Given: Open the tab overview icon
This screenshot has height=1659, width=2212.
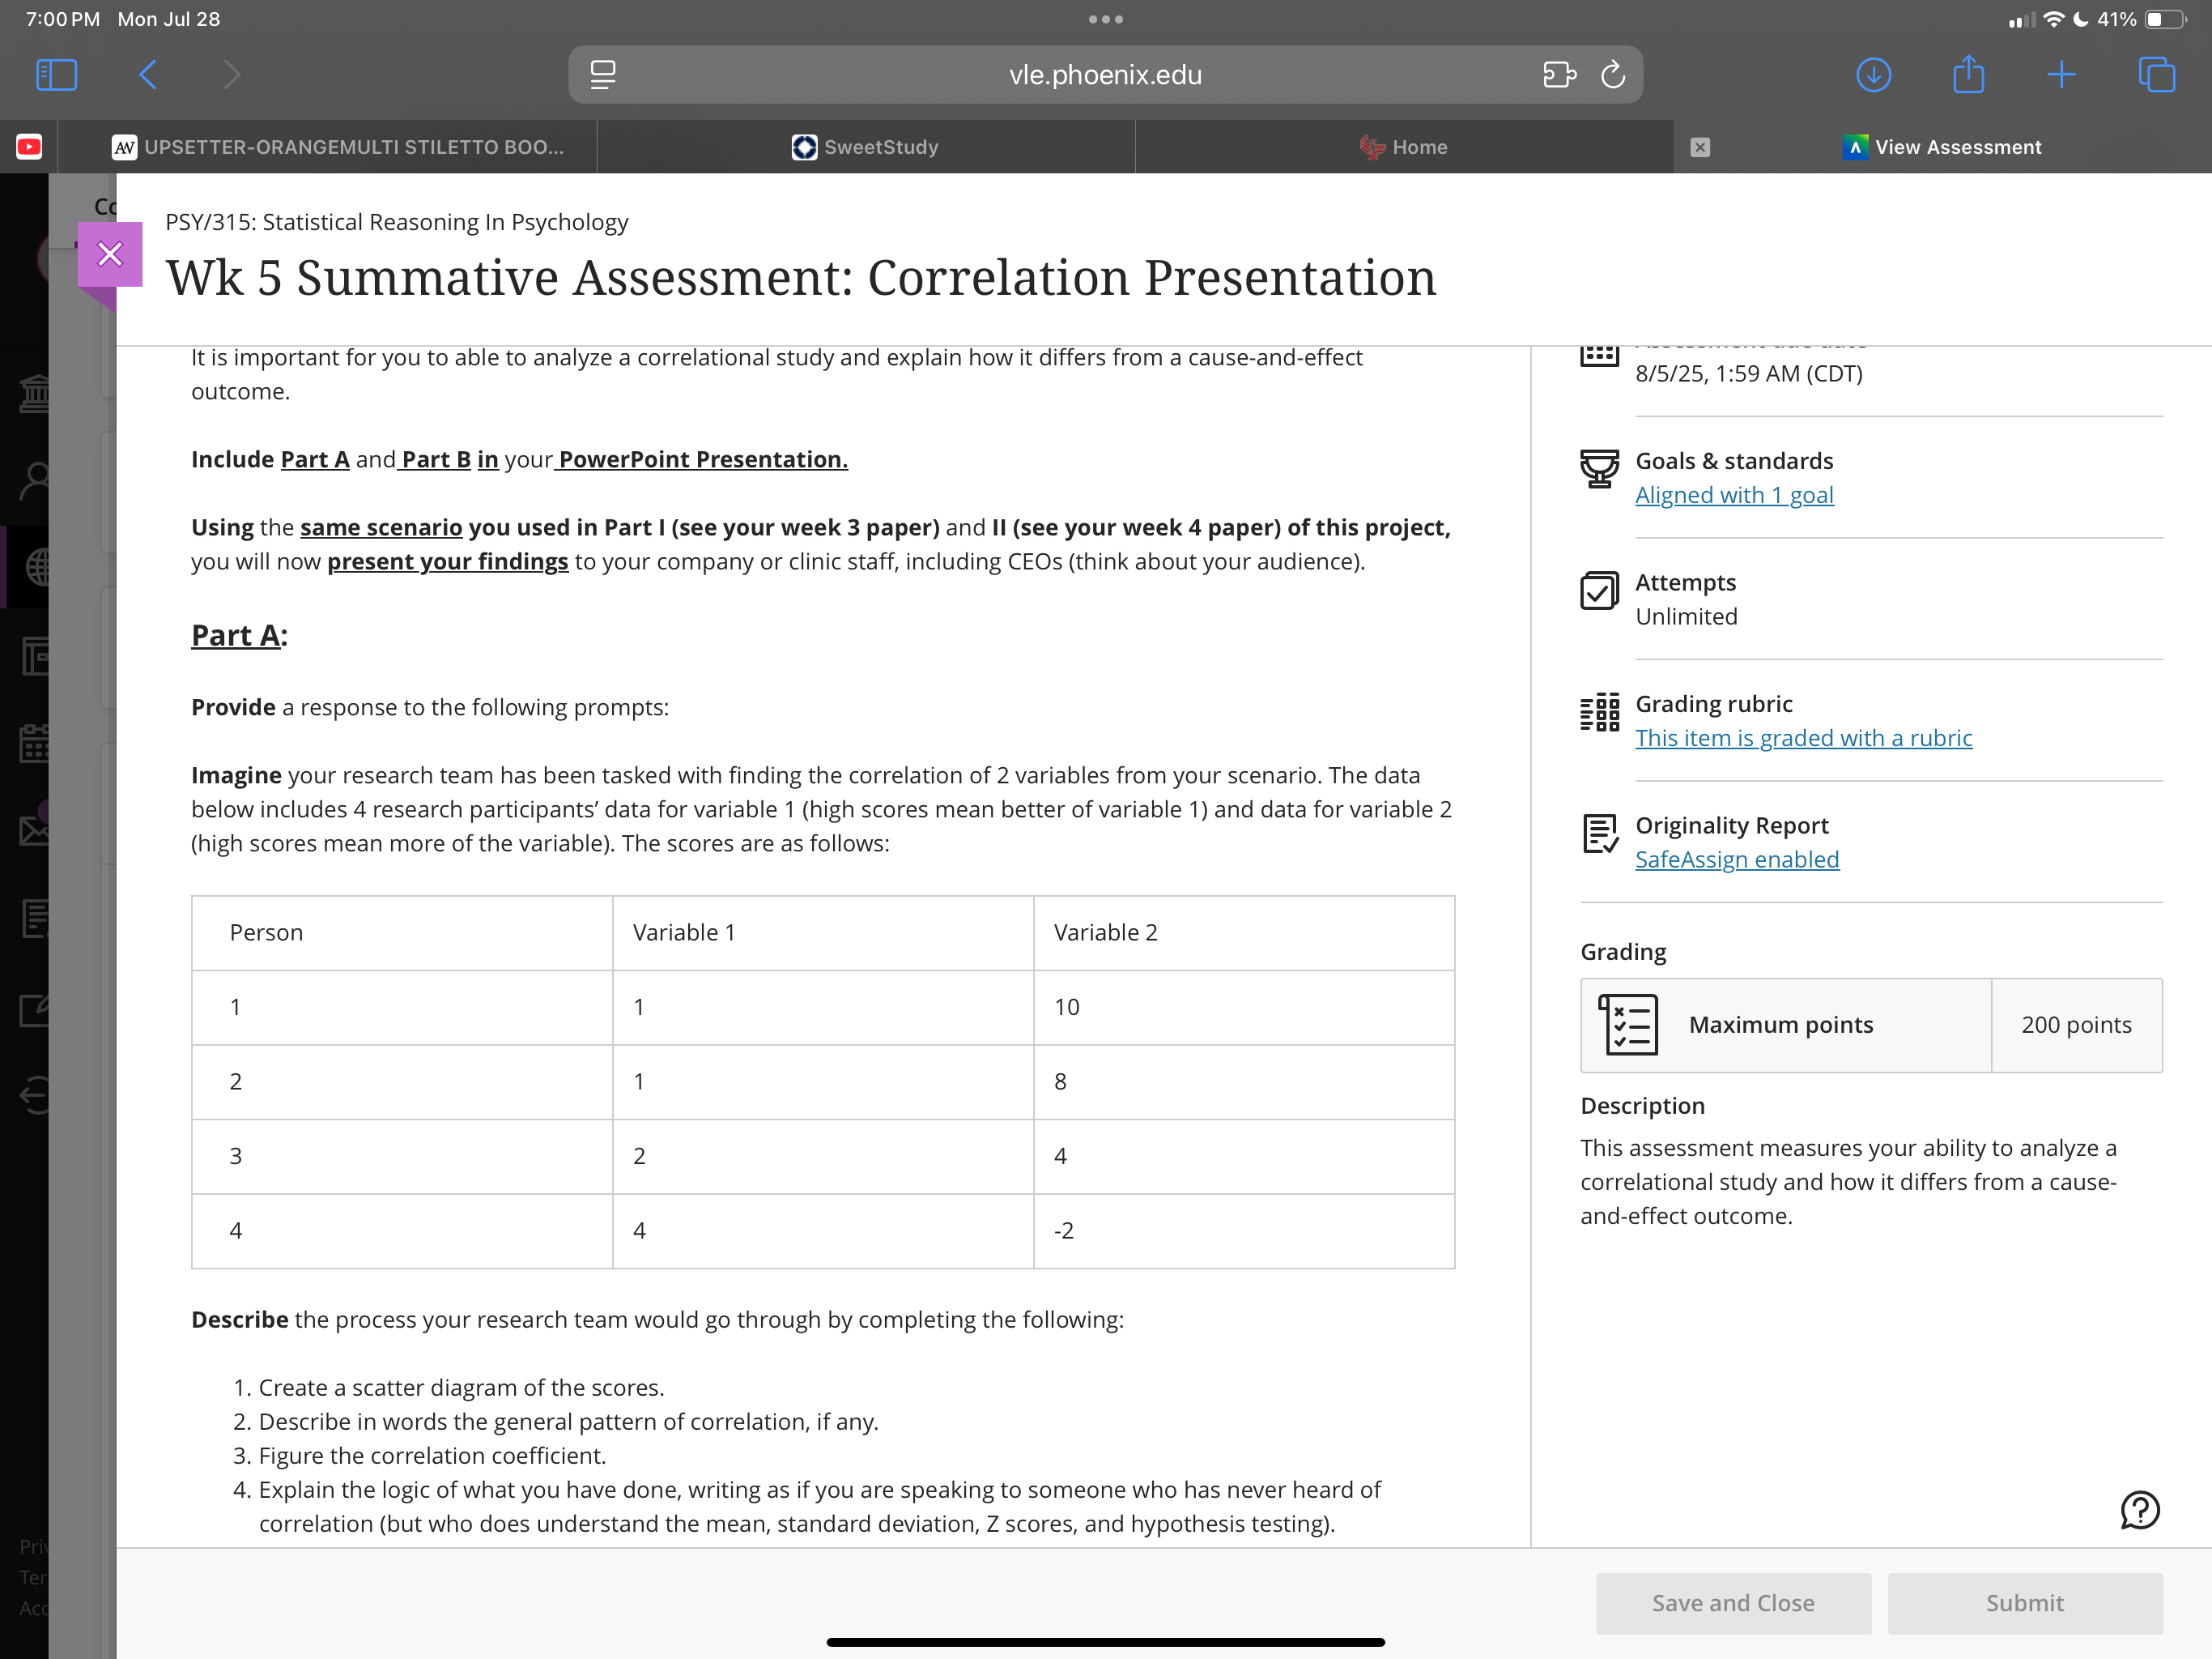Looking at the screenshot, I should 2156,75.
